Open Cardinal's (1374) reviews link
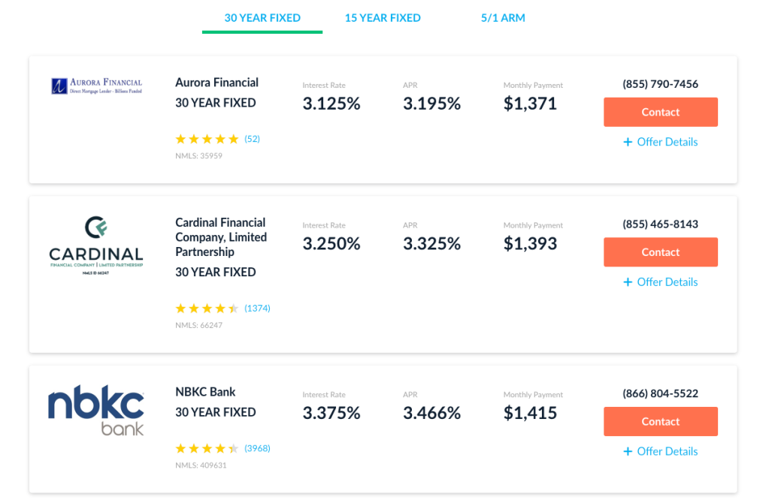The image size is (769, 503). click(257, 309)
